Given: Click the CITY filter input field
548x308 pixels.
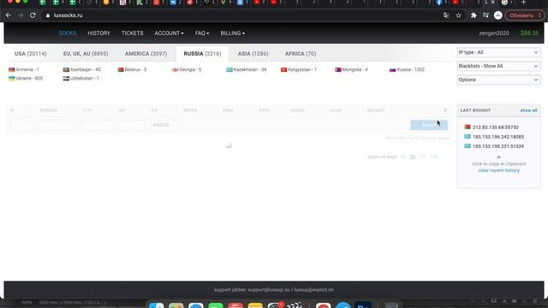Looking at the screenshot, I should pyautogui.click(x=97, y=125).
